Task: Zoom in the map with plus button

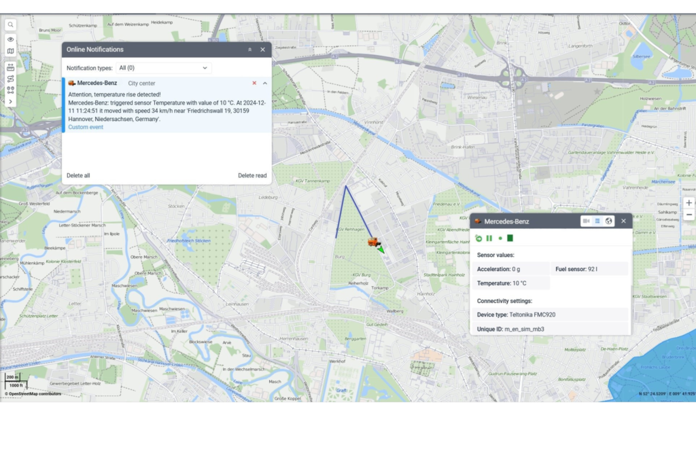Action: [689, 202]
